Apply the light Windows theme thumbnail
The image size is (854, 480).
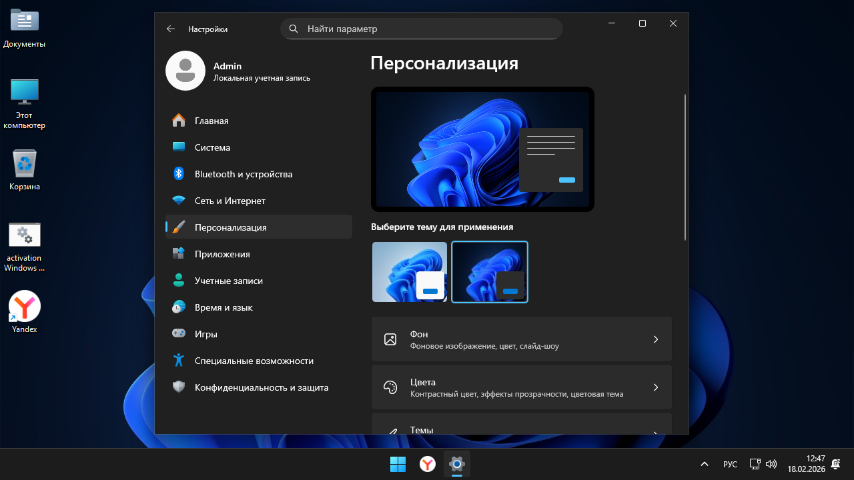[409, 272]
